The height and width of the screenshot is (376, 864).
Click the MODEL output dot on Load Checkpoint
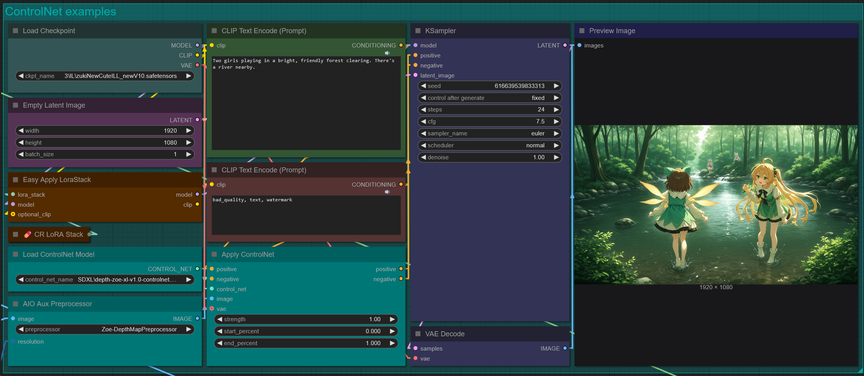(197, 46)
